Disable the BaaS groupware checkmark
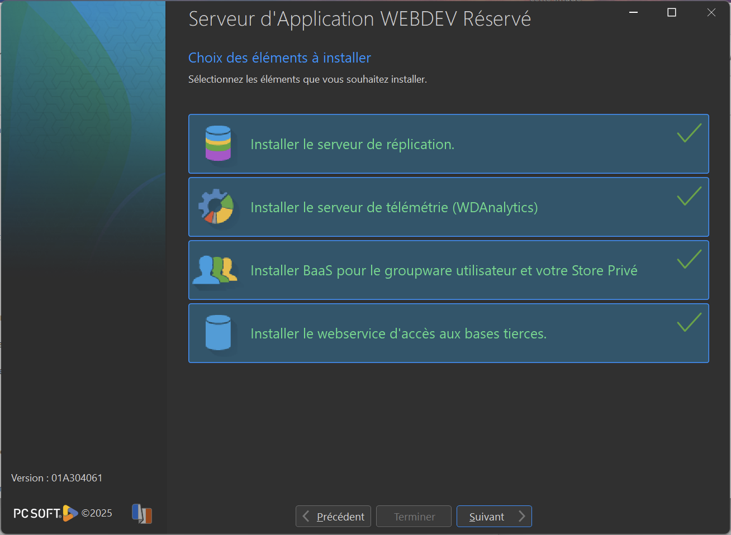 [689, 259]
